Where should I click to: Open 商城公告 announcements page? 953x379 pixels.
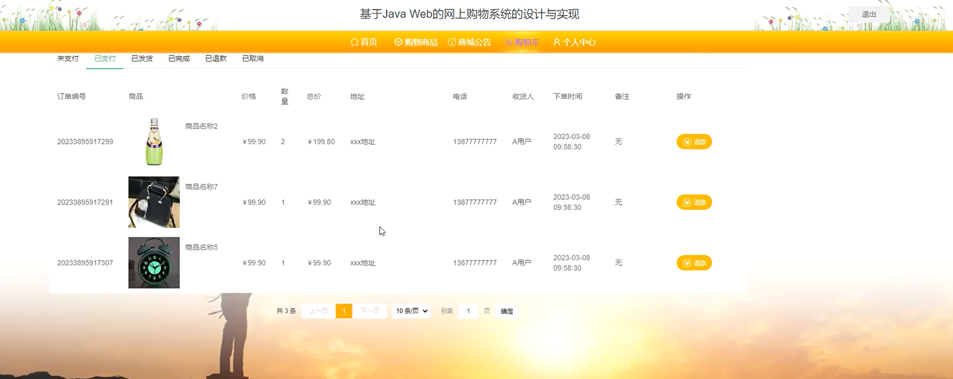[x=470, y=42]
